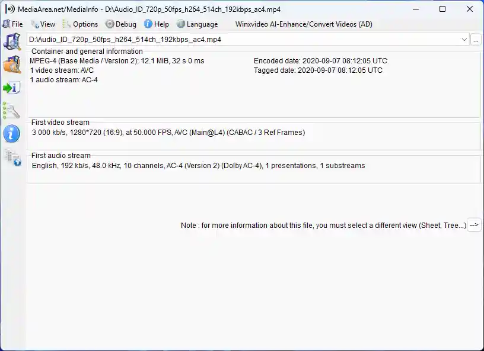Click the "1 audio stream: AC-4" text
The image size is (484, 351).
point(64,80)
